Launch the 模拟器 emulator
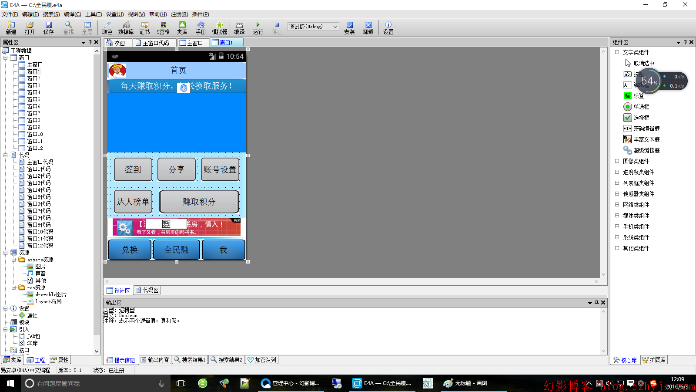This screenshot has width=696, height=392. (219, 28)
